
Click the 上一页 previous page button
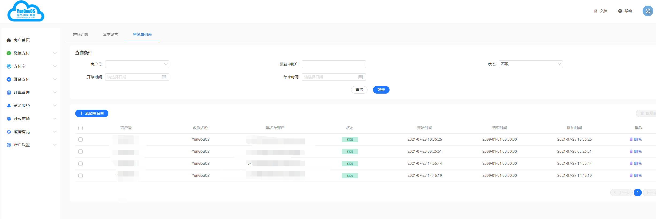621,193
